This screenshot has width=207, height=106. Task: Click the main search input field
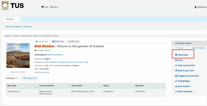coord(114,19)
